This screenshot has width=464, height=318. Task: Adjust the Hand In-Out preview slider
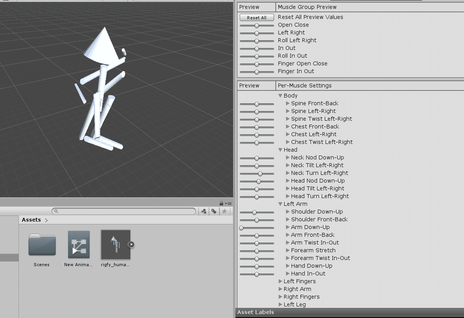257,274
